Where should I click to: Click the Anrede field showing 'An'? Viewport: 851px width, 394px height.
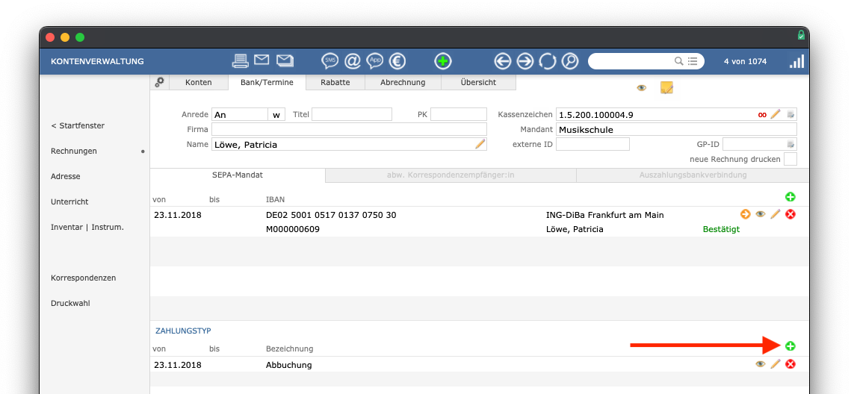240,114
